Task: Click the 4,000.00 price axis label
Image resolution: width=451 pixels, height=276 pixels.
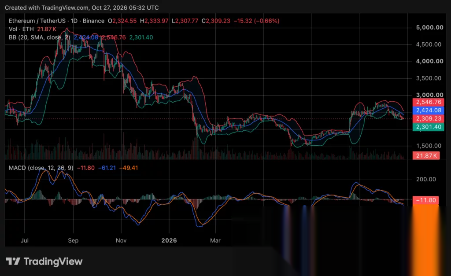Action: click(x=429, y=61)
